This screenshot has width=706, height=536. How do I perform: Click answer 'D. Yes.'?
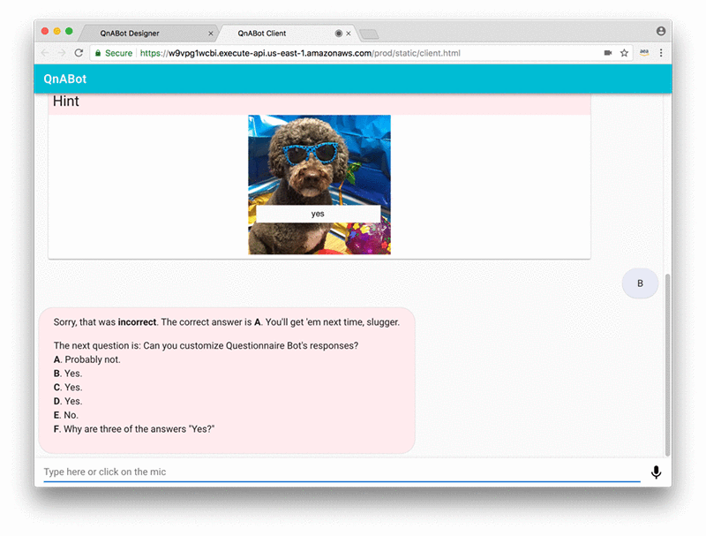pyautogui.click(x=68, y=402)
